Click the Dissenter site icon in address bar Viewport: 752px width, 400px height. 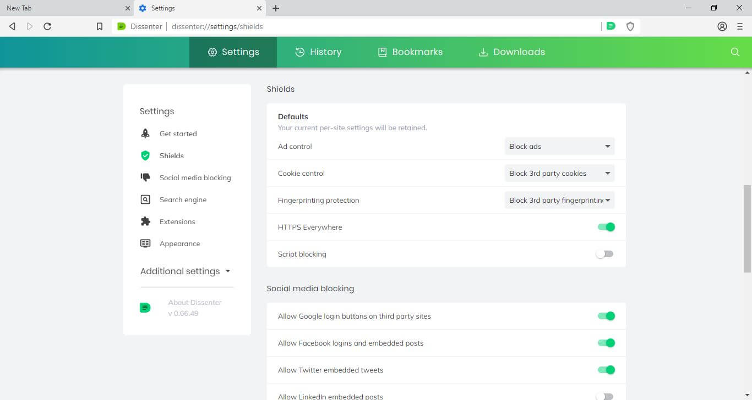pyautogui.click(x=122, y=26)
